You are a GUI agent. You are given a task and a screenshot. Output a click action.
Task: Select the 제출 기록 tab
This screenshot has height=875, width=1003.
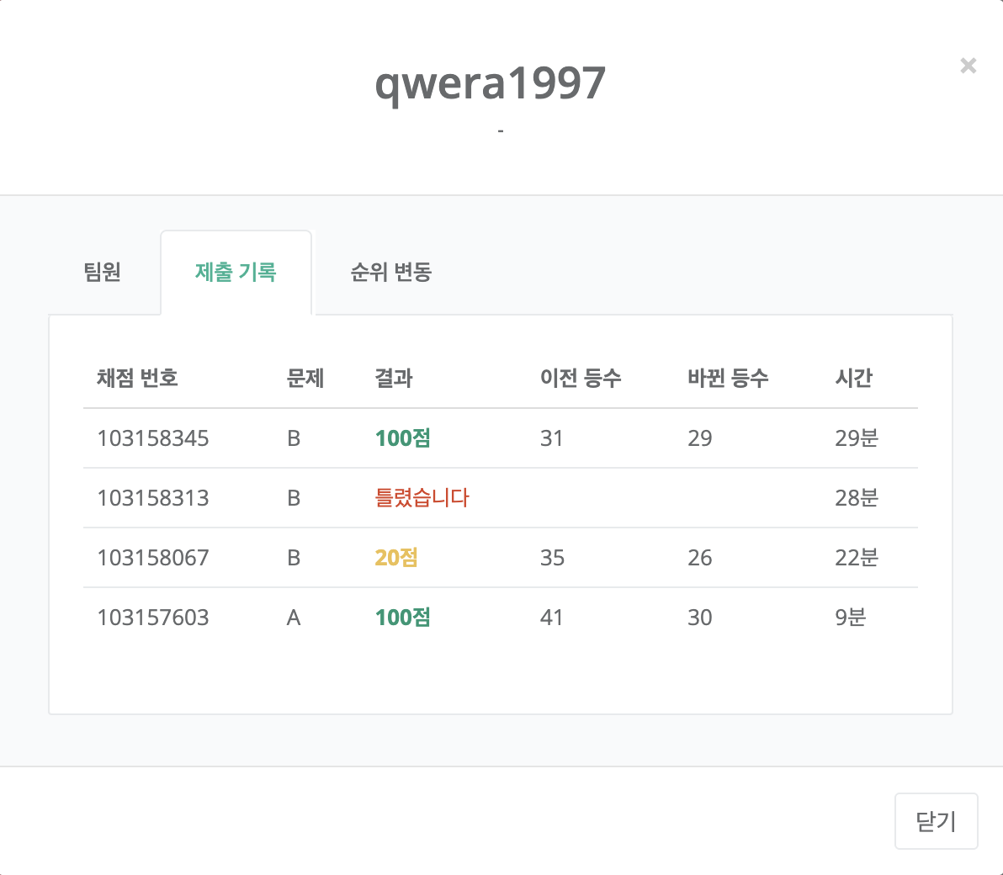236,272
